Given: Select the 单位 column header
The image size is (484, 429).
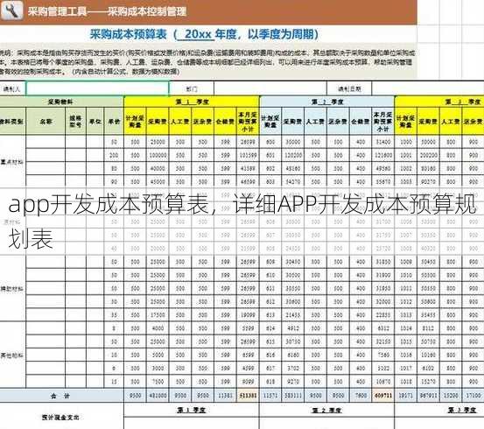Looking at the screenshot, I should [x=95, y=122].
